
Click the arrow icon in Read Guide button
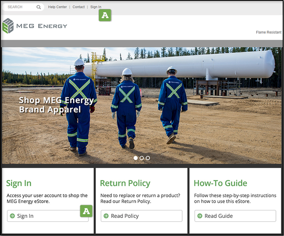pyautogui.click(x=199, y=216)
